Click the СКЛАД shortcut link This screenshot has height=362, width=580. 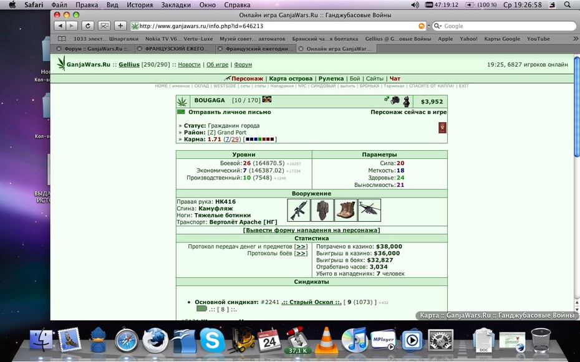pos(201,86)
